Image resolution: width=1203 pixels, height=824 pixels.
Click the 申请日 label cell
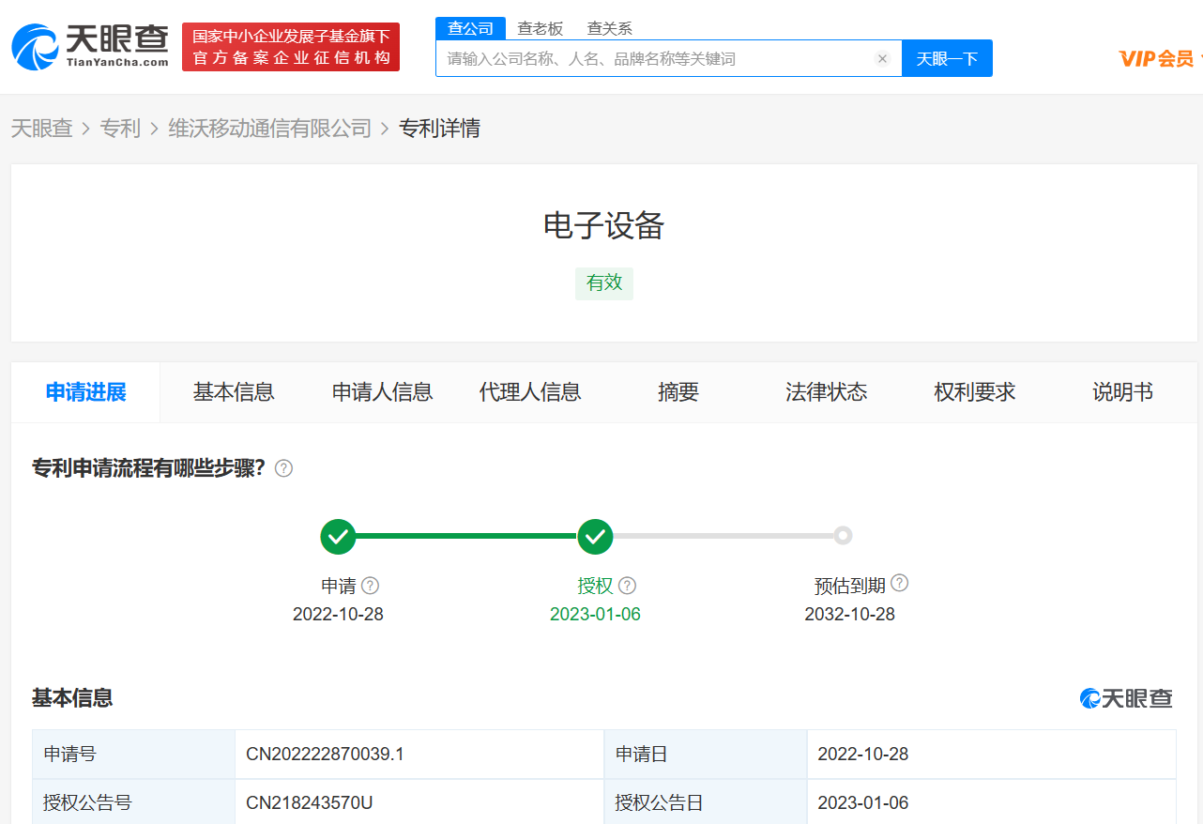pos(706,755)
